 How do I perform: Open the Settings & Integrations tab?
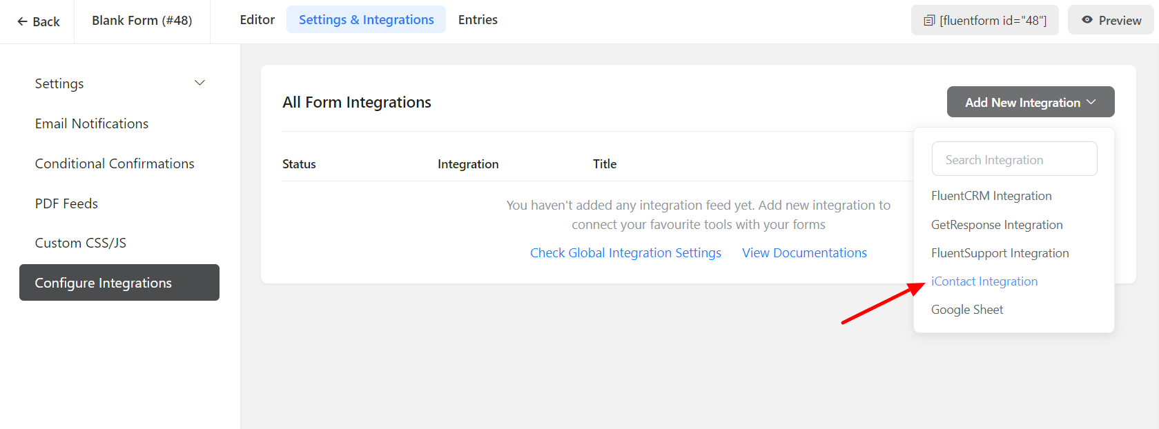coord(366,20)
